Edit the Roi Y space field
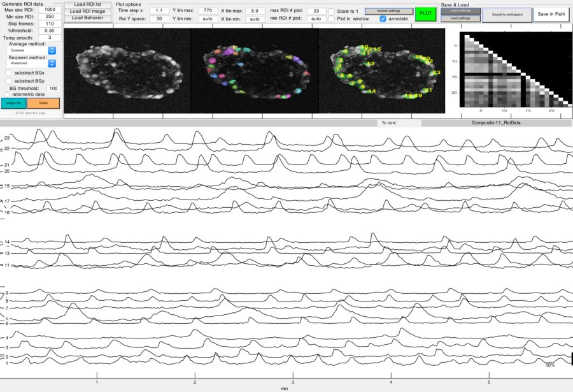The width and height of the screenshot is (573, 392). 159,18
